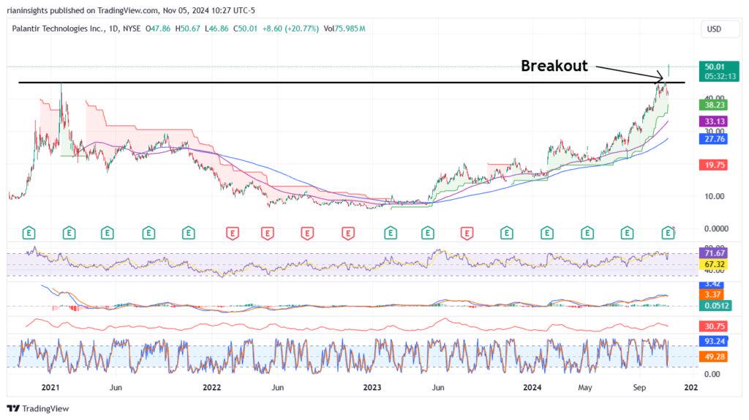Click the 50.01 current price label

pos(715,67)
